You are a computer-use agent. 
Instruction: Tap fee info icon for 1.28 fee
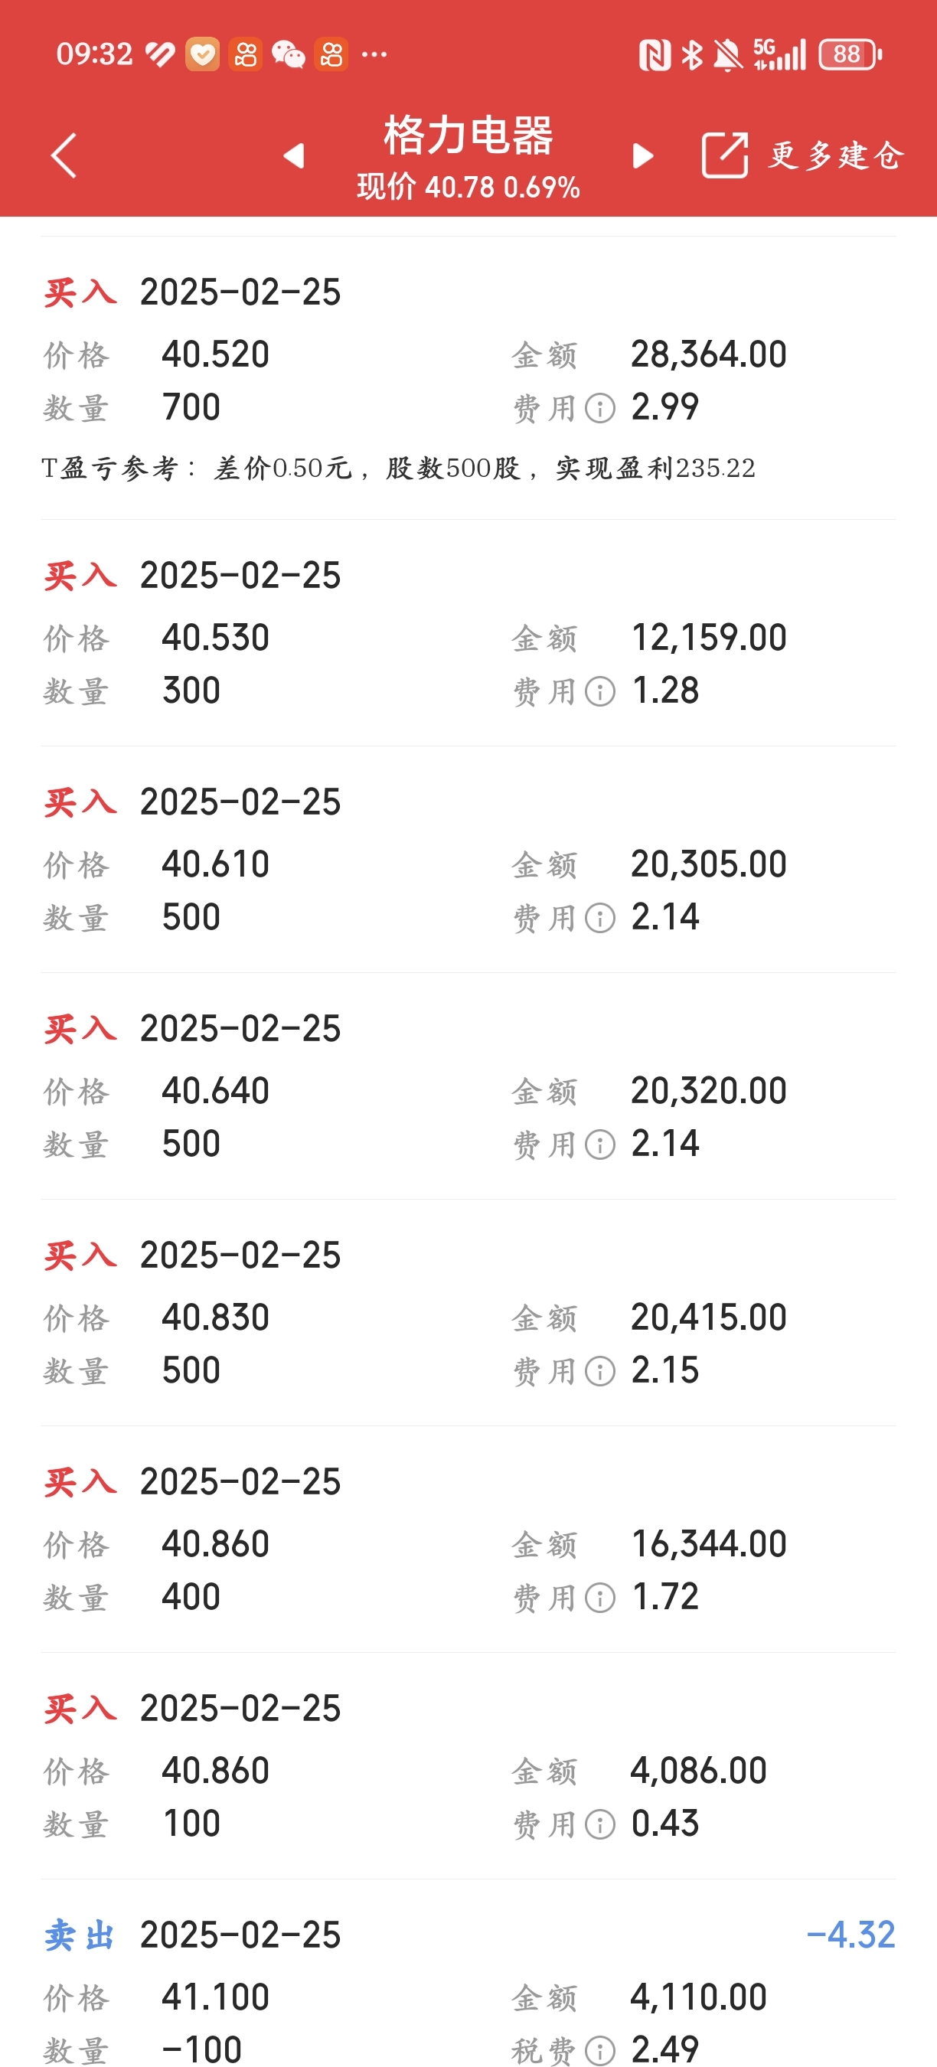(x=600, y=691)
